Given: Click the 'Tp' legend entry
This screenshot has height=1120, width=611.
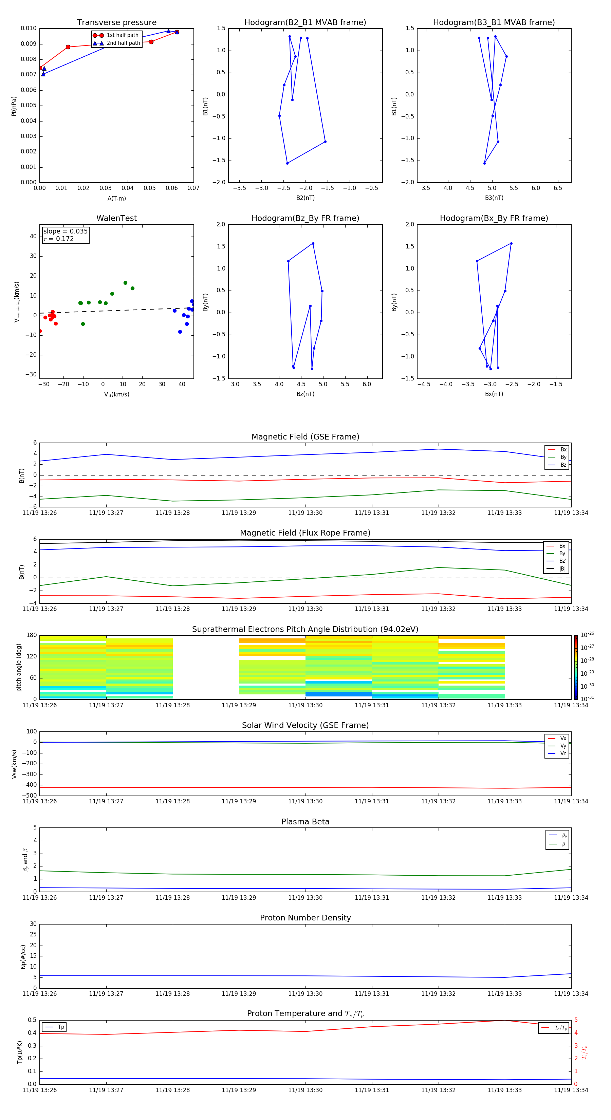Looking at the screenshot, I should click(54, 1027).
